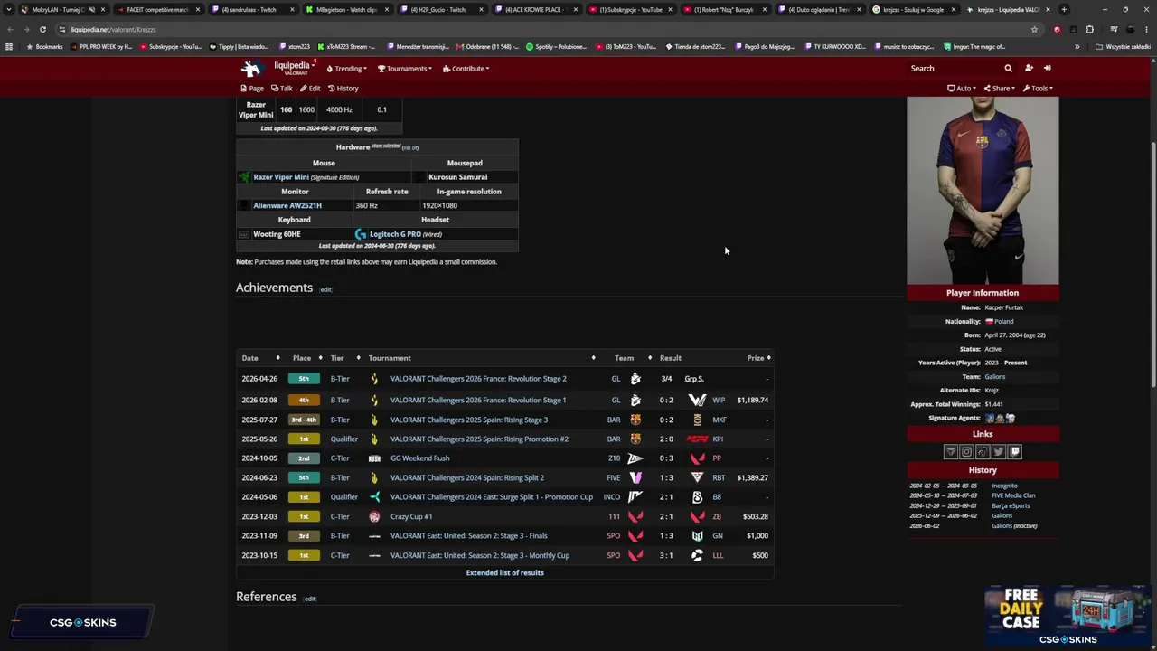This screenshot has width=1157, height=651.
Task: Switch to the Talk tab
Action: point(282,89)
